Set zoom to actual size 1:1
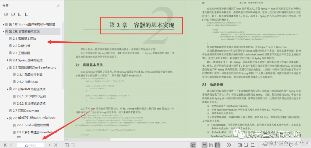The width and height of the screenshot is (311, 148). [240, 145]
